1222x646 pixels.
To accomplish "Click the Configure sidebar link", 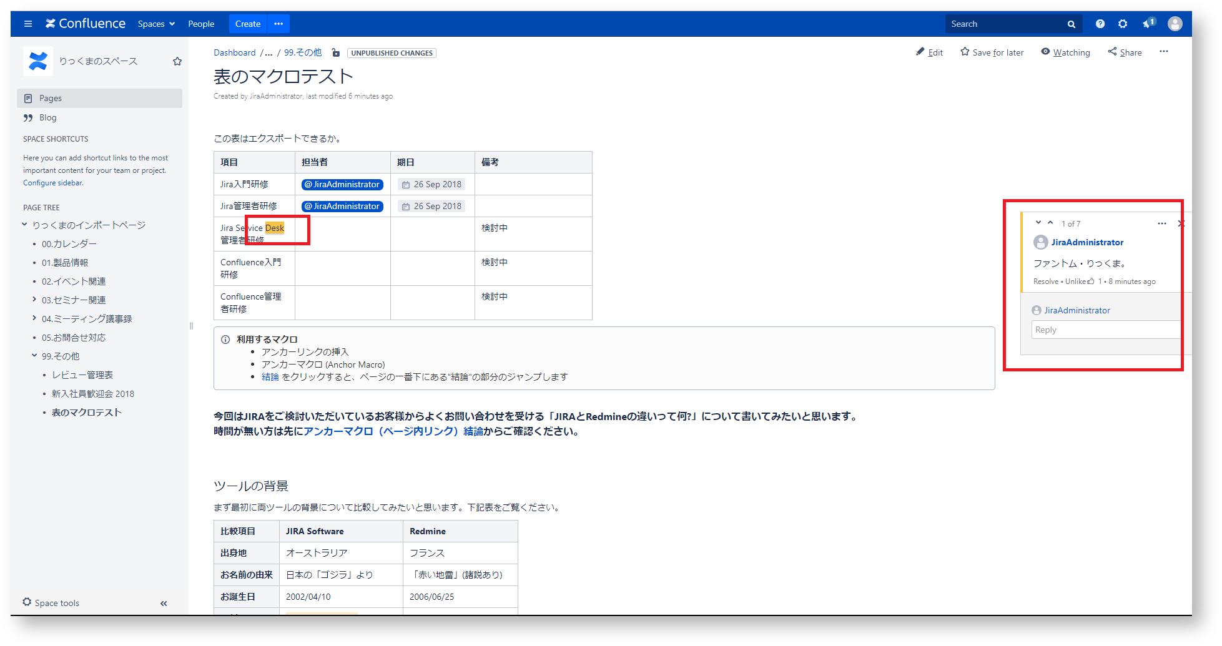I will [x=53, y=183].
